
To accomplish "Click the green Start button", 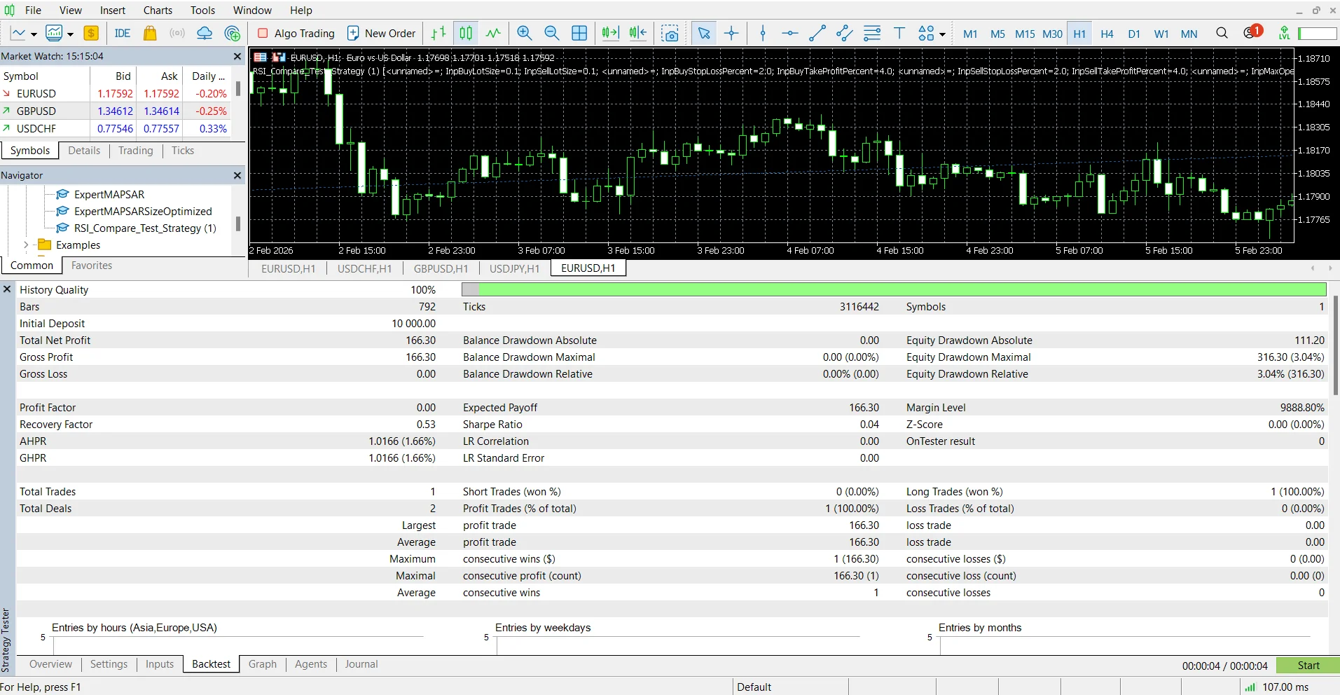I will tap(1308, 666).
